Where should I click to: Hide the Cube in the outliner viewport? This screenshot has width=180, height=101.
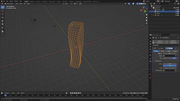176,12
